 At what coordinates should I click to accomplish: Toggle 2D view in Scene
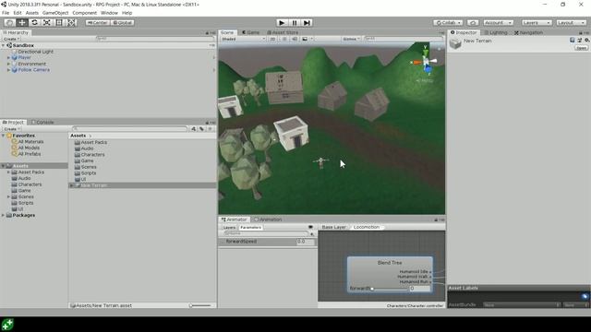(x=272, y=39)
